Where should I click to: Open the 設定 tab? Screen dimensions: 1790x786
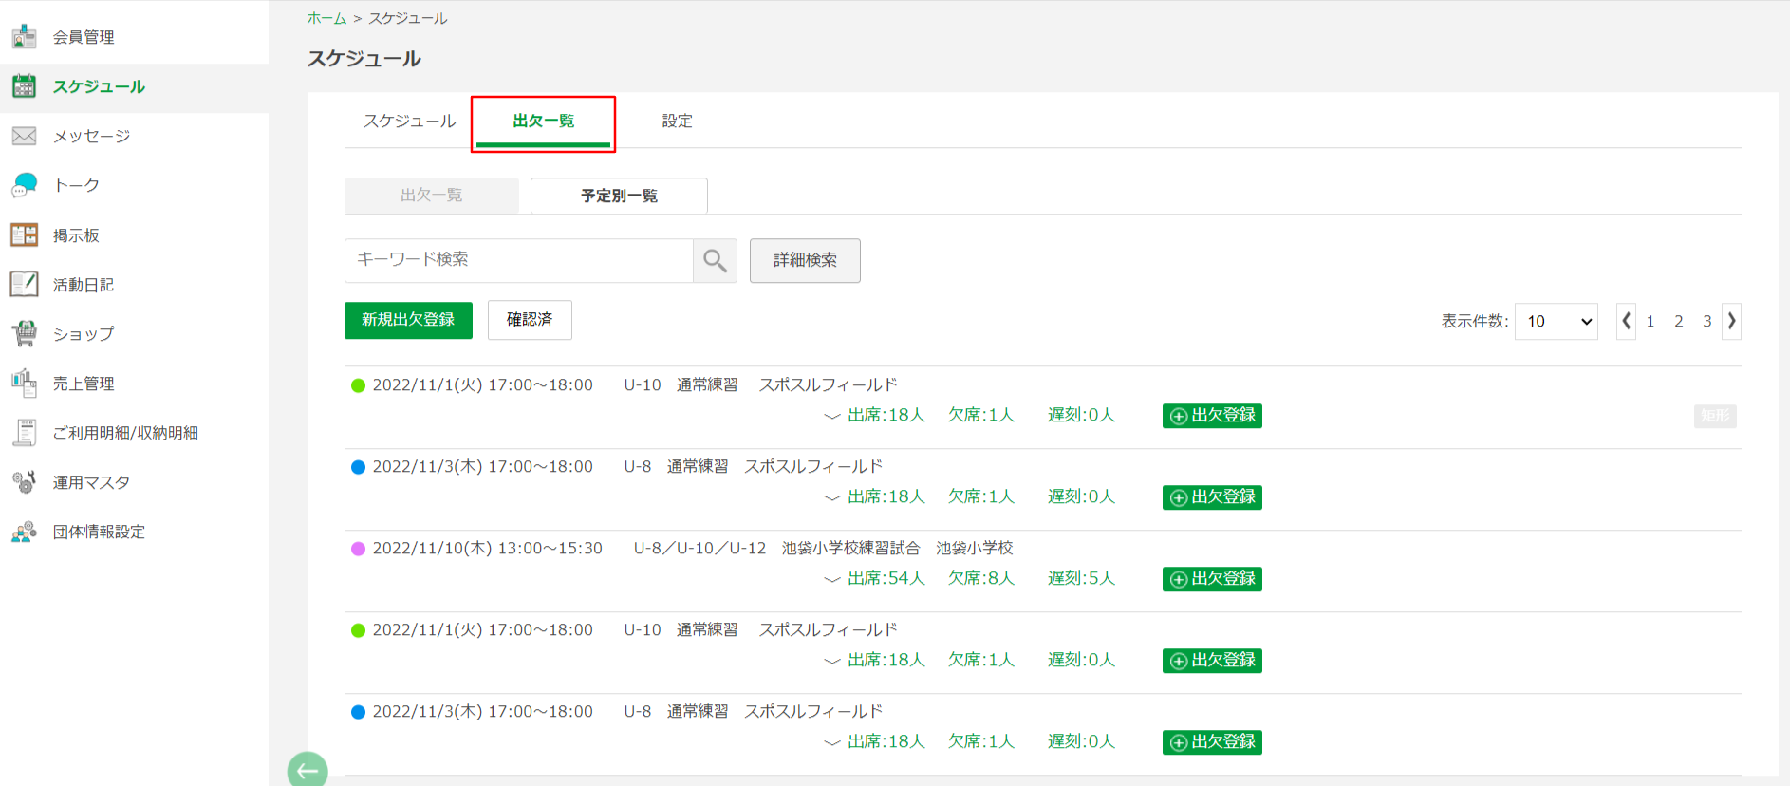click(677, 122)
